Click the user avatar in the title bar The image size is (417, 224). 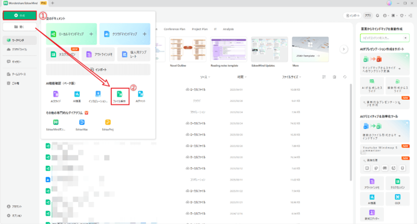389,3
